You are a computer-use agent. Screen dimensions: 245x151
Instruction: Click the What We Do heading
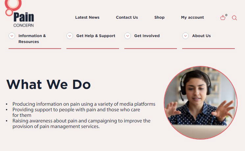click(48, 84)
